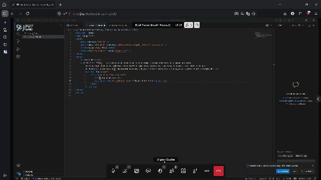
Task: Click the chat icon in VS Code panel
Action: coord(295,84)
